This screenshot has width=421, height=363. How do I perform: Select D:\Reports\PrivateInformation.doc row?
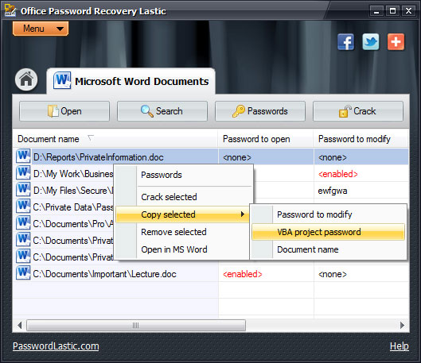click(211, 157)
